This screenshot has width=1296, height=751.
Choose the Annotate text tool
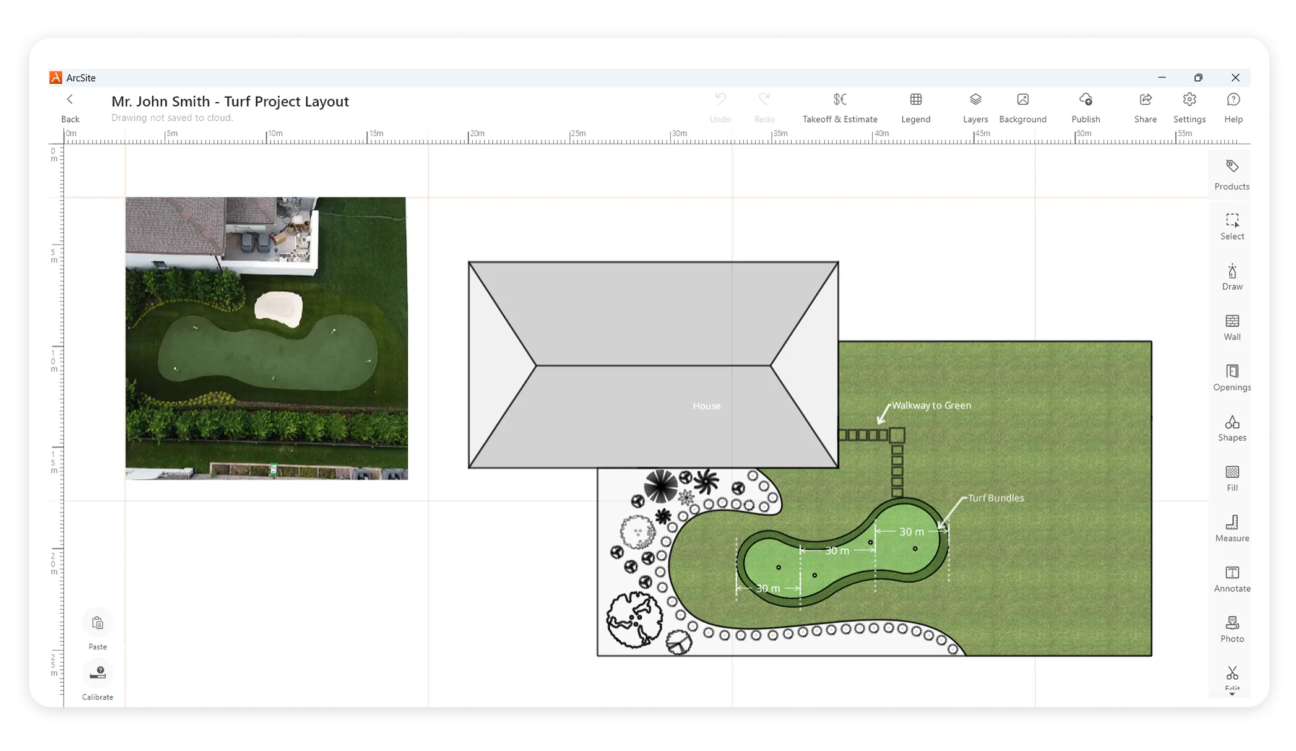coord(1232,579)
